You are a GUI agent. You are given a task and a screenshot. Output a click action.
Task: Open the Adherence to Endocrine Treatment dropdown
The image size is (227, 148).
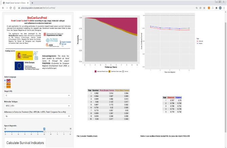(38, 116)
